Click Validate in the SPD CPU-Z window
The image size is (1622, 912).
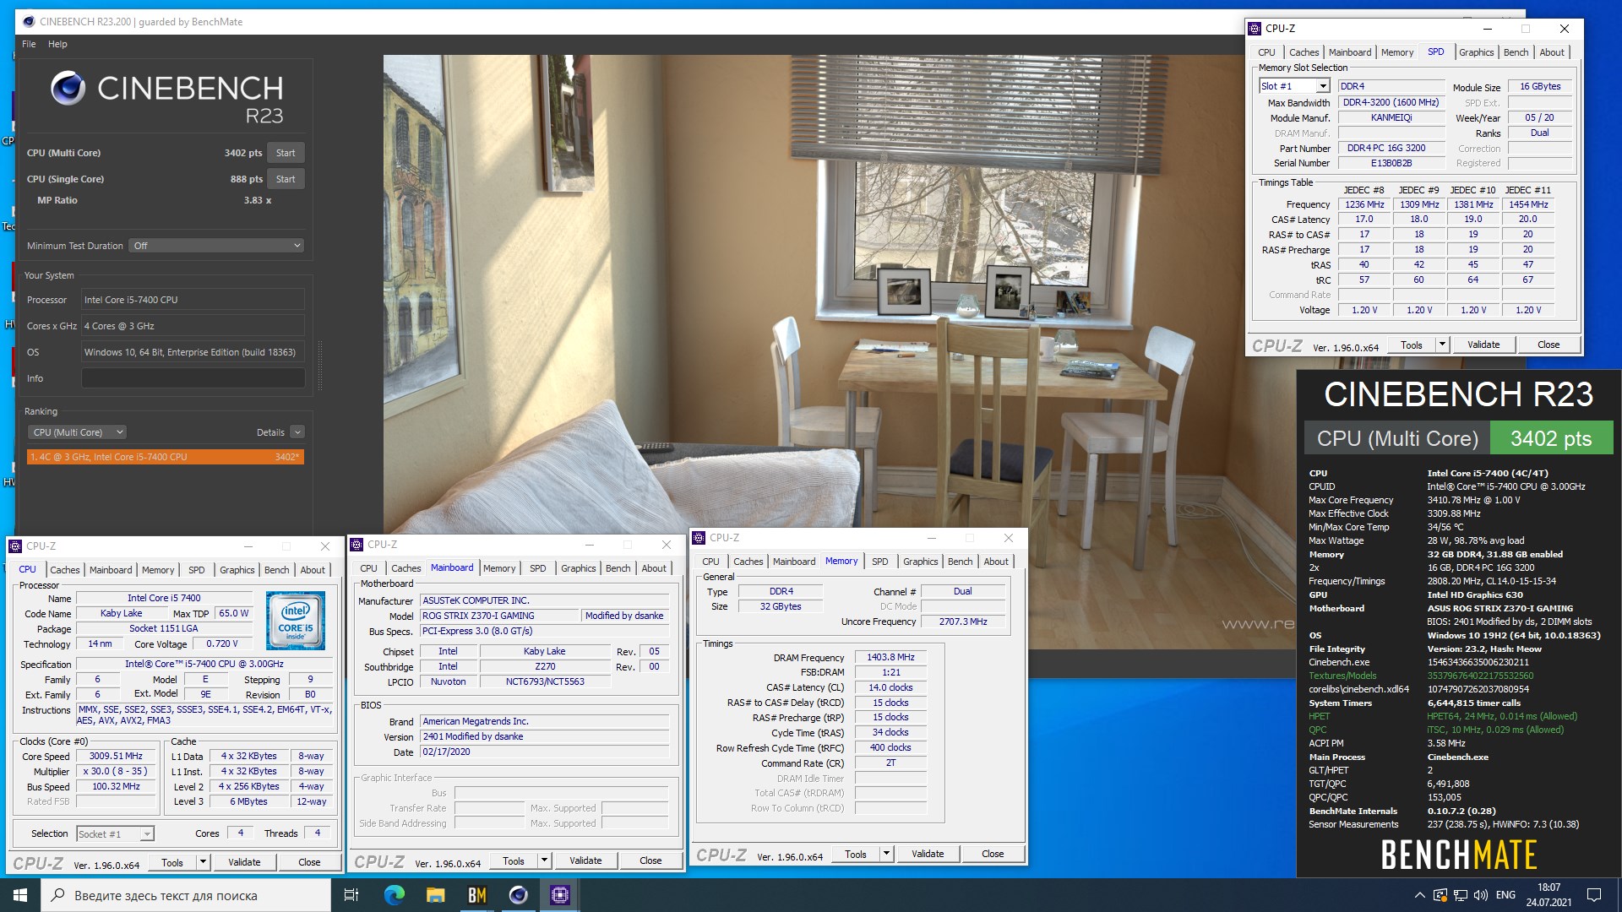point(1483,345)
